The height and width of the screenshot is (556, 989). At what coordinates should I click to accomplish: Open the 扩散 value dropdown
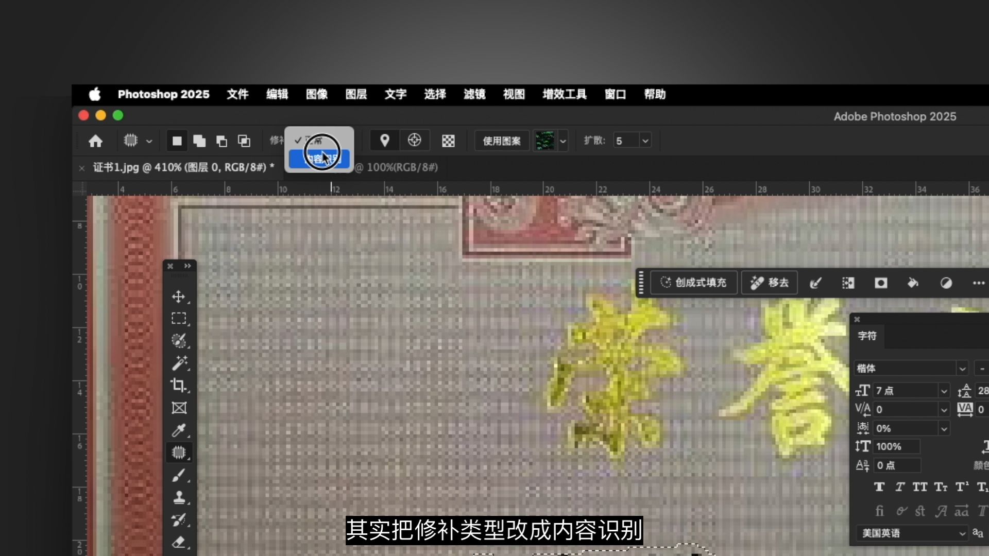(645, 141)
